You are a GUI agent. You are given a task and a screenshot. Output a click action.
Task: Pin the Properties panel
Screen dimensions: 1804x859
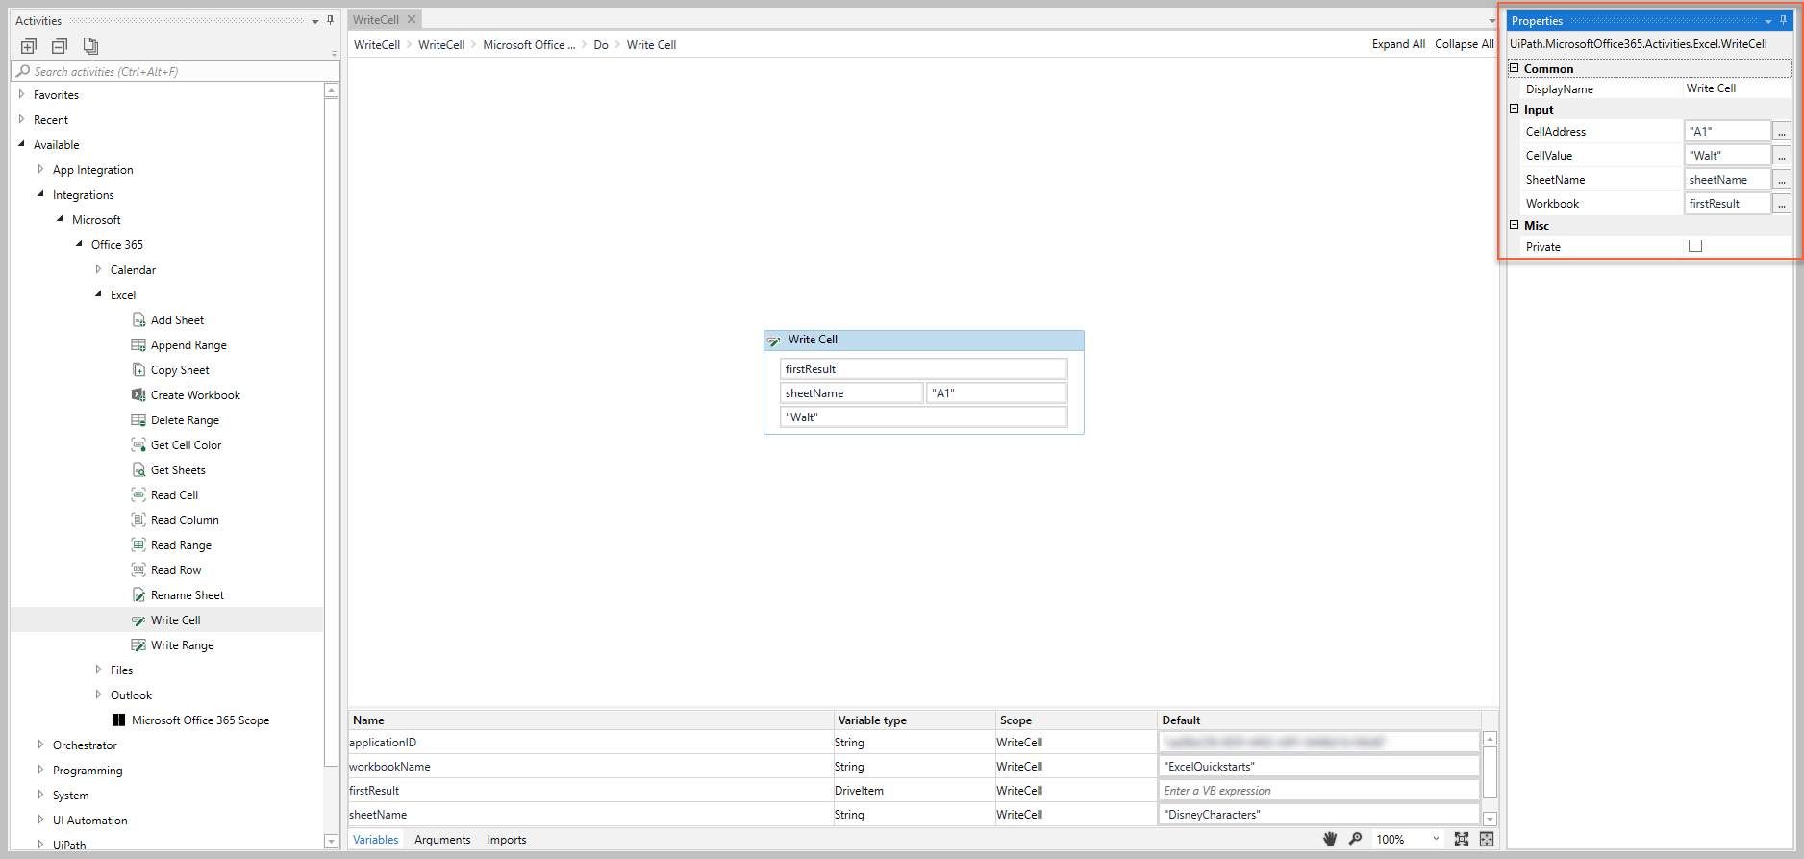[1783, 20]
